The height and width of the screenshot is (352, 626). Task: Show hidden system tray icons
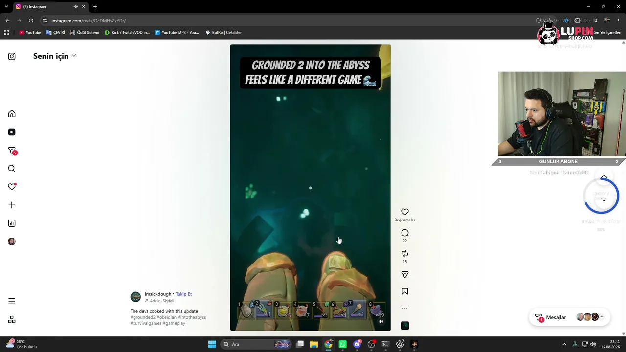564,344
